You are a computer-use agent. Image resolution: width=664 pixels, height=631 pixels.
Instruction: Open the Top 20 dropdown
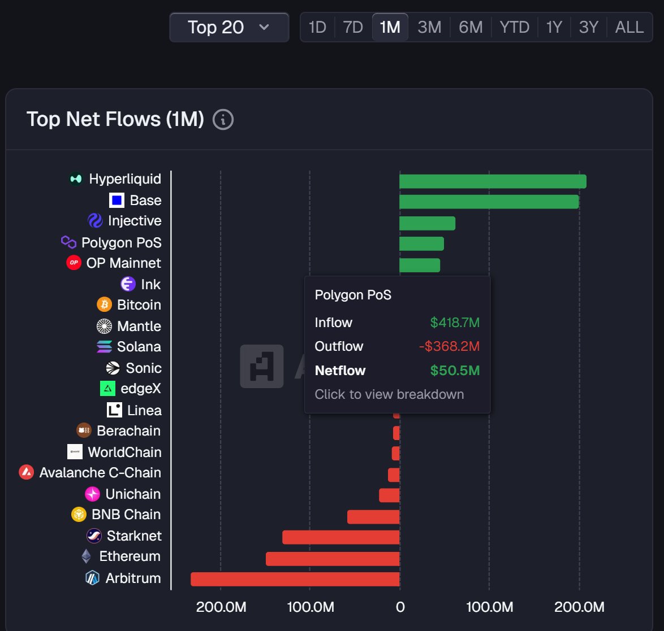(x=229, y=27)
